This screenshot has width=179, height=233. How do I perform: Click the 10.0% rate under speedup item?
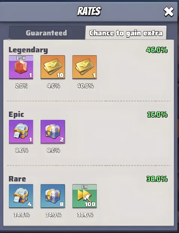click(x=85, y=215)
